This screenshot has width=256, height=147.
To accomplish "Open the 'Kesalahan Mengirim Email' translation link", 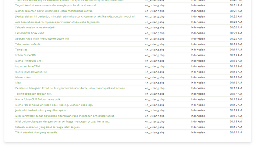I will pos(70,89).
